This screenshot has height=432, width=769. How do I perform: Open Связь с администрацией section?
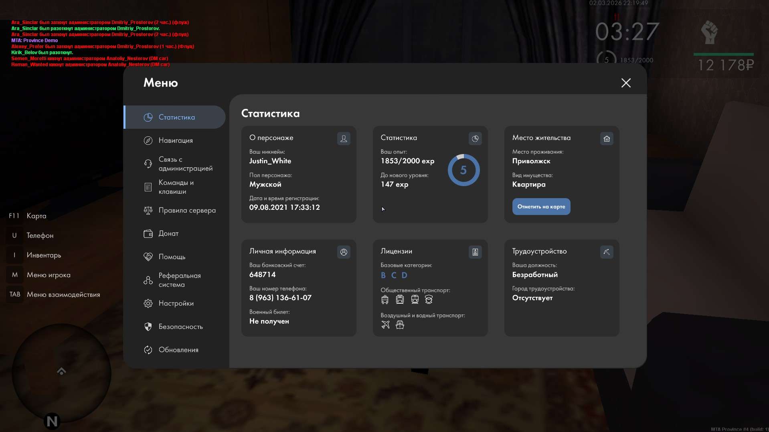click(185, 164)
